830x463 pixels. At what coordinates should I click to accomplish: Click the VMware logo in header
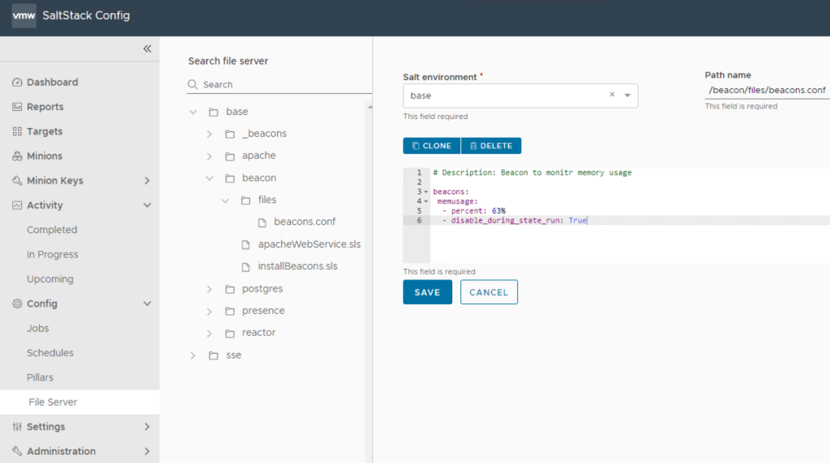coord(24,15)
